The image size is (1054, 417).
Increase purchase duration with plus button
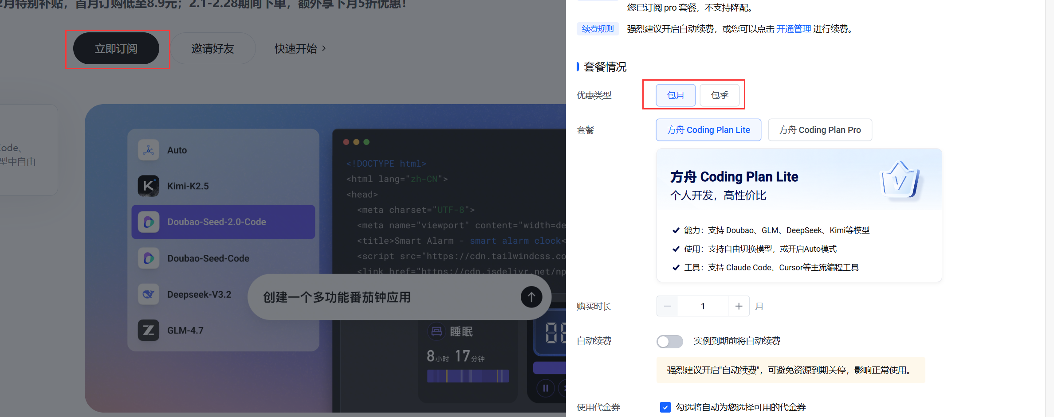739,306
